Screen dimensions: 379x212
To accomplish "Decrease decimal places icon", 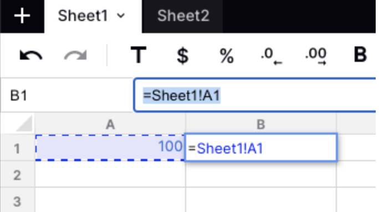I will (271, 56).
